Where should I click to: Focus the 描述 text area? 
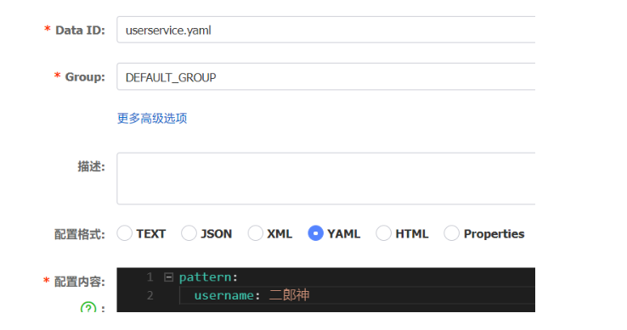pos(326,179)
